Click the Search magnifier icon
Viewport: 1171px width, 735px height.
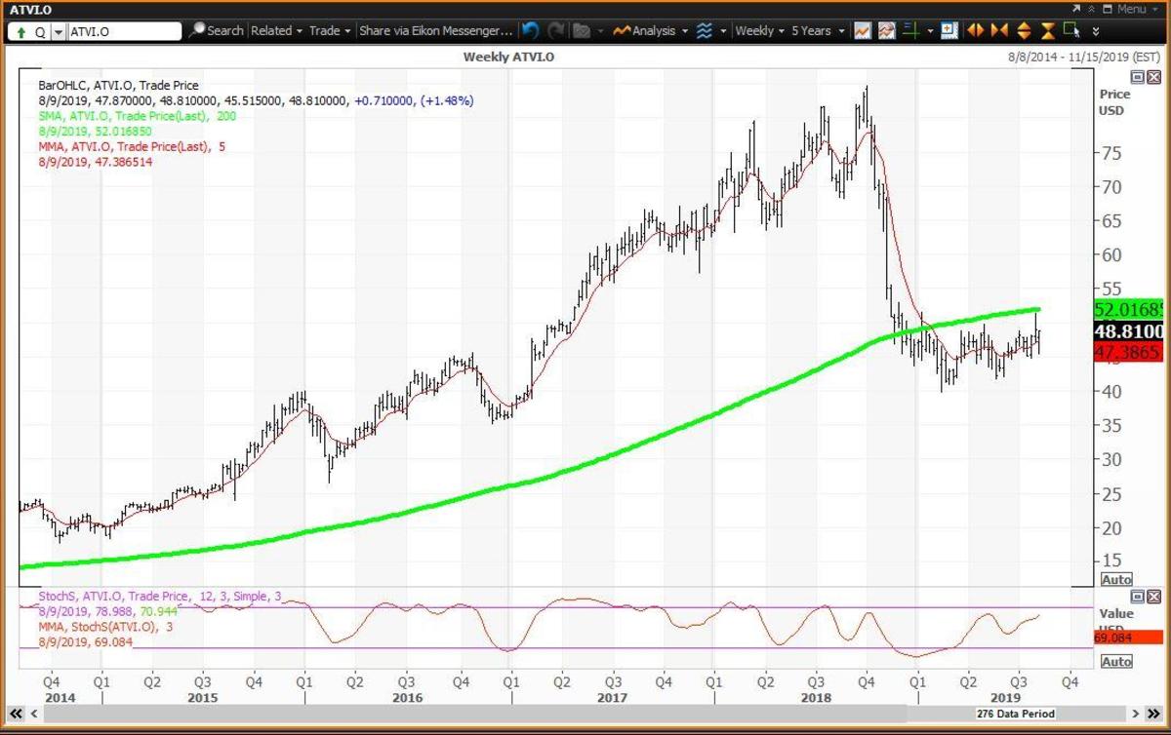coord(198,31)
